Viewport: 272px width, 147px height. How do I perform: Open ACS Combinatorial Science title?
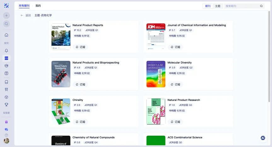(x=185, y=138)
